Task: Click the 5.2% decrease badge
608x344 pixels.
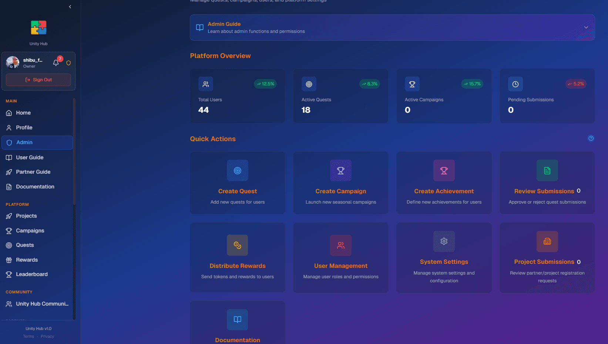Action: [x=576, y=84]
